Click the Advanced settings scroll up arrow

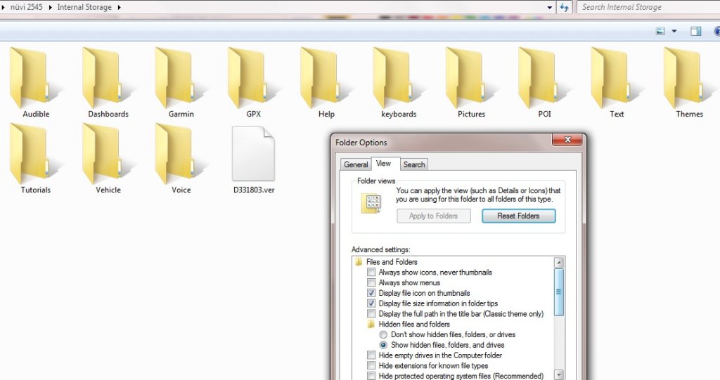559,263
